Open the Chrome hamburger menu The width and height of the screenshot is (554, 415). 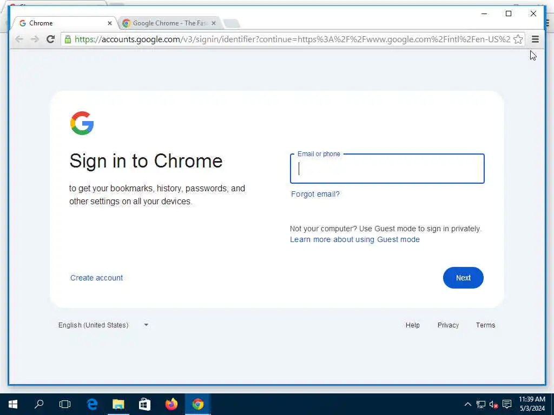pos(535,39)
